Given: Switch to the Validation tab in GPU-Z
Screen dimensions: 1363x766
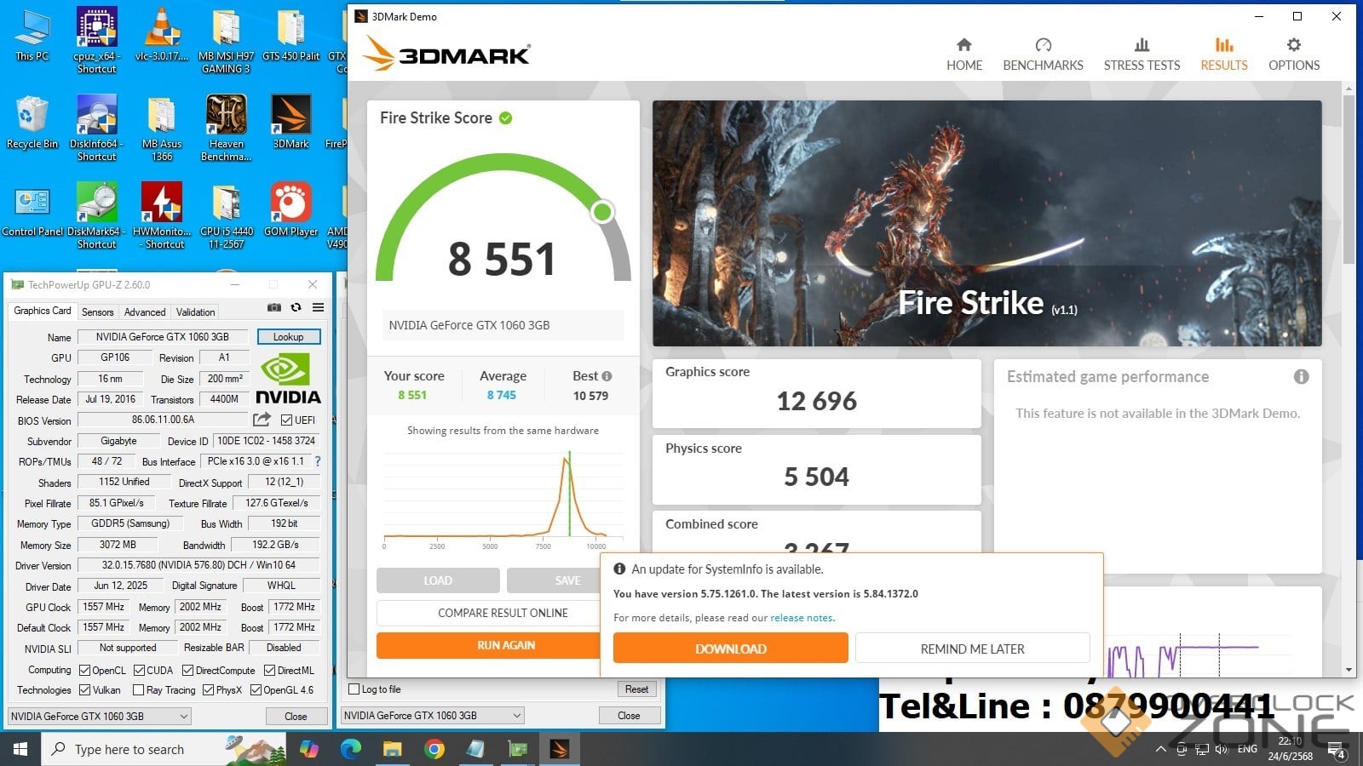Looking at the screenshot, I should coord(196,312).
